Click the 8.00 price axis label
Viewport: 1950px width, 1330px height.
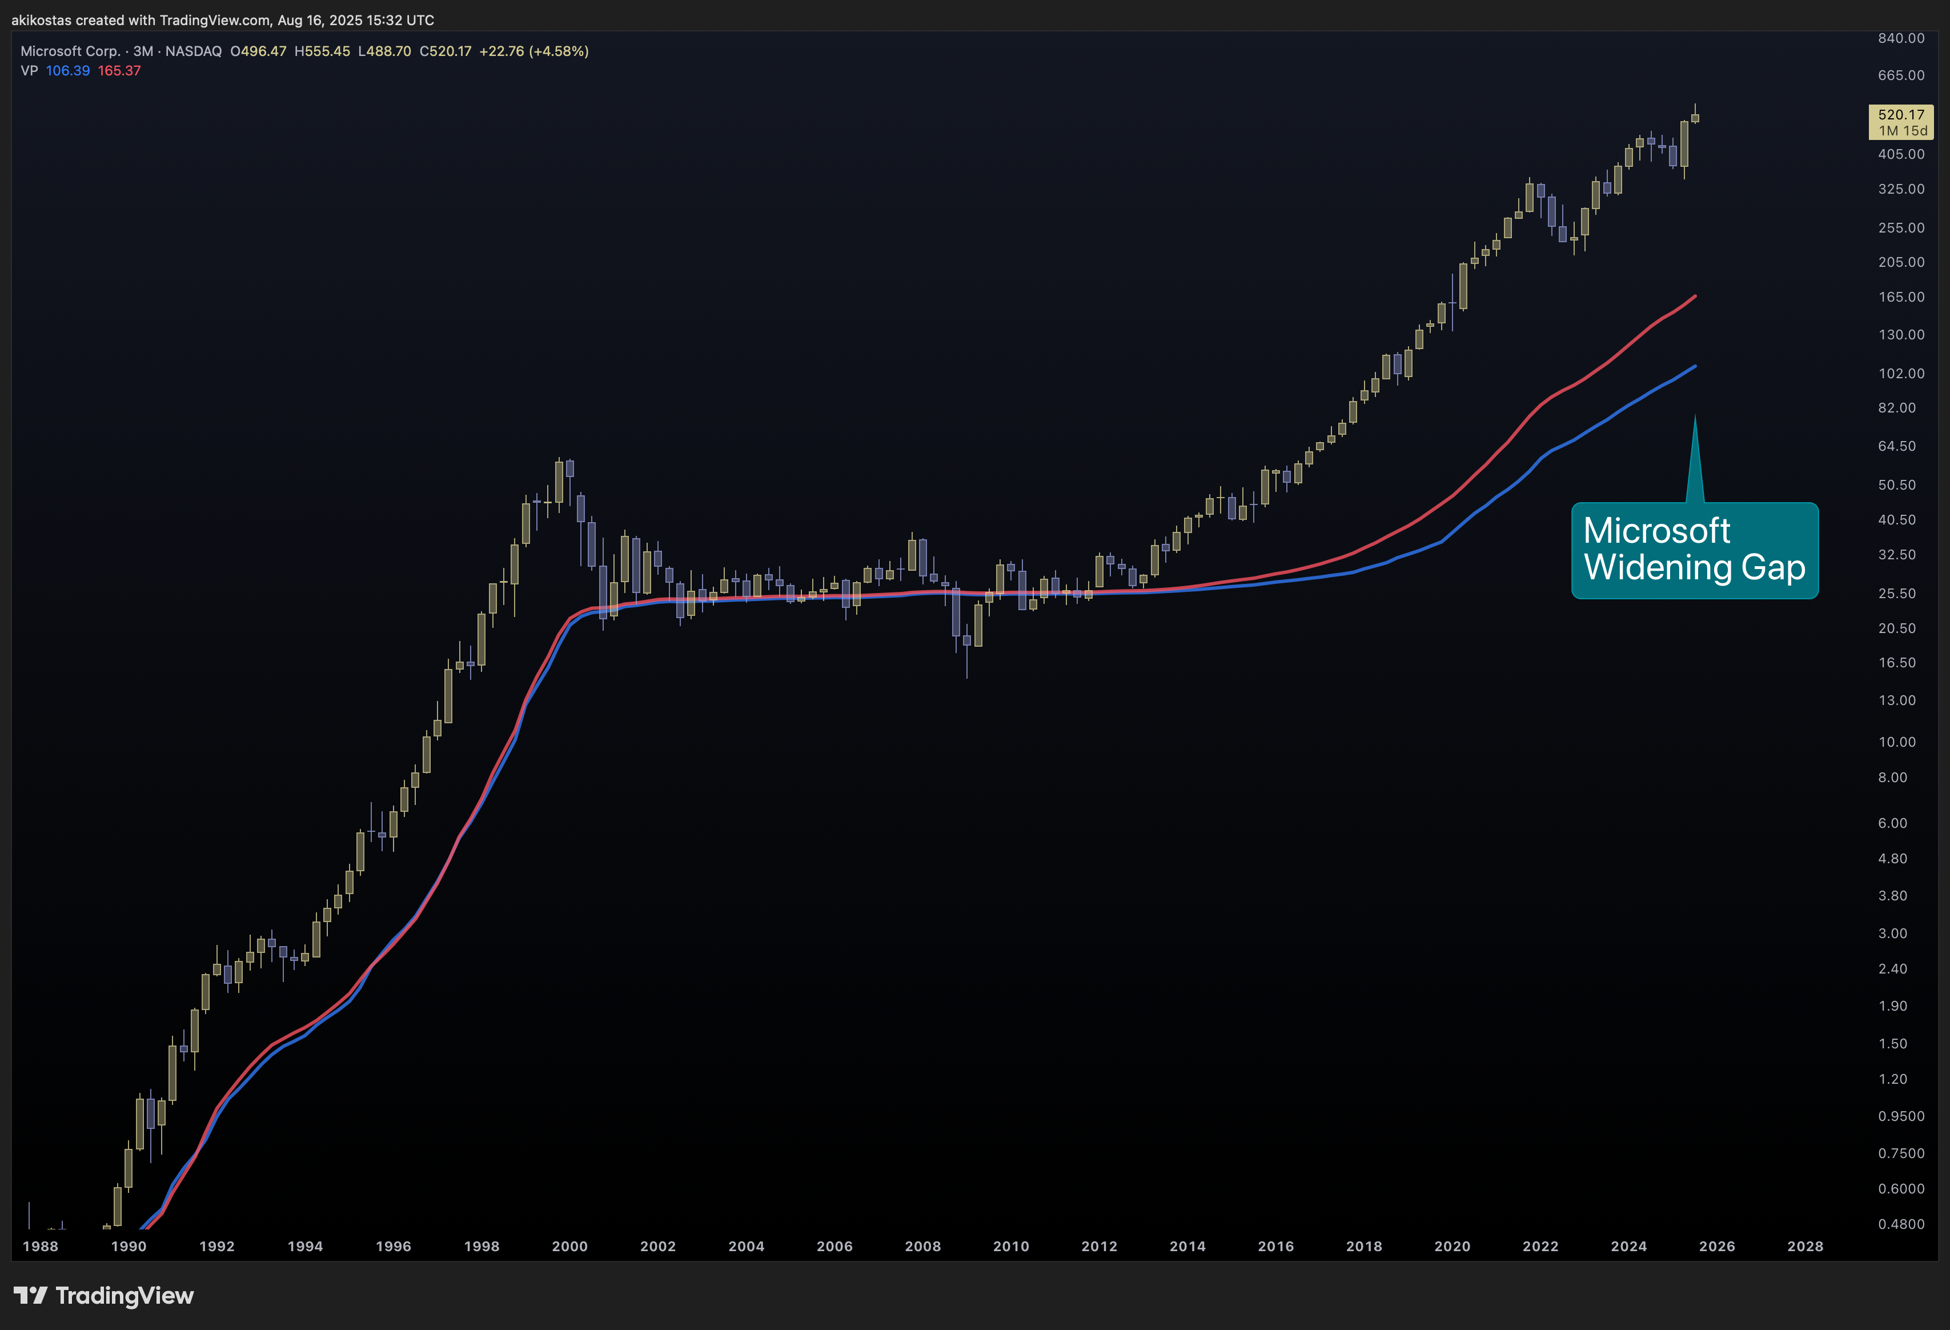click(1893, 778)
